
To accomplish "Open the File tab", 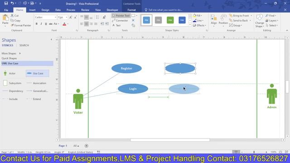I will pyautogui.click(x=6, y=10).
